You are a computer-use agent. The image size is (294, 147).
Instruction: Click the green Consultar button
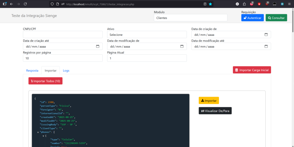(276, 18)
